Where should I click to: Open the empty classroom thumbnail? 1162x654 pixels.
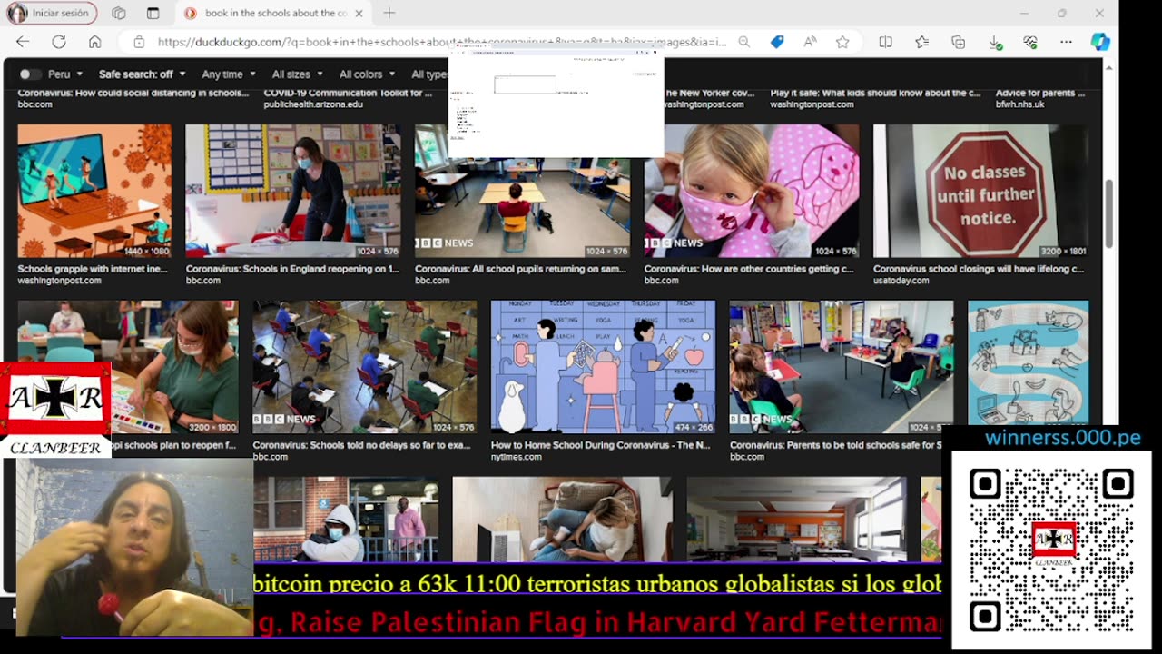(x=796, y=520)
